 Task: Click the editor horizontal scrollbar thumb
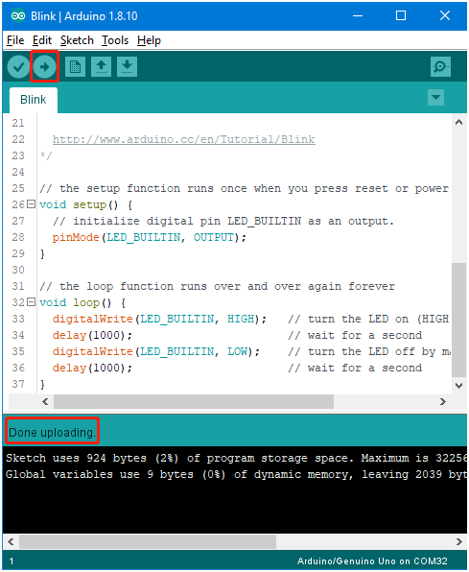pyautogui.click(x=194, y=401)
